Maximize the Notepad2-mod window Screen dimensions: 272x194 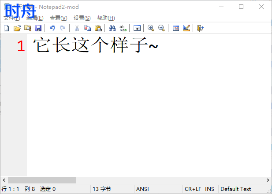[x=241, y=7]
